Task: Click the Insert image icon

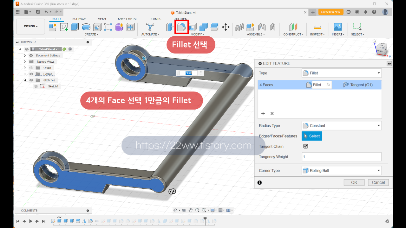Action: [x=338, y=27]
